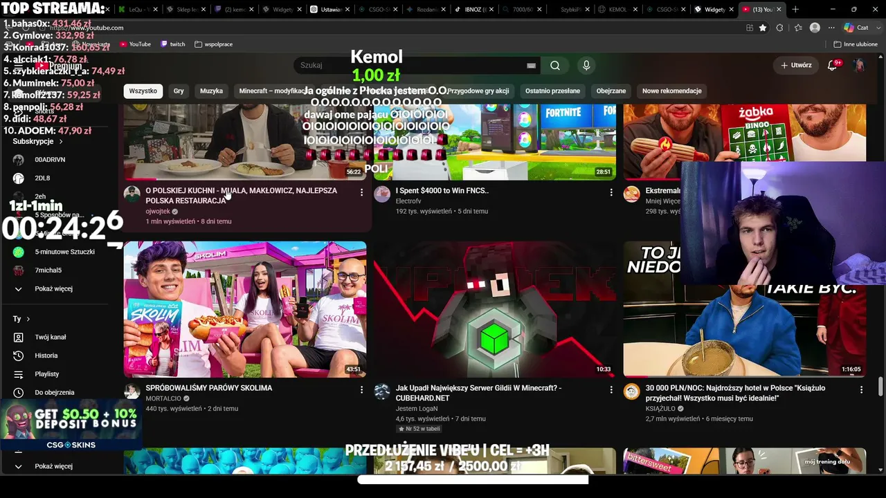Open options menu for O POLSKIEJ KUCHNI video
886x498 pixels.
pos(361,192)
